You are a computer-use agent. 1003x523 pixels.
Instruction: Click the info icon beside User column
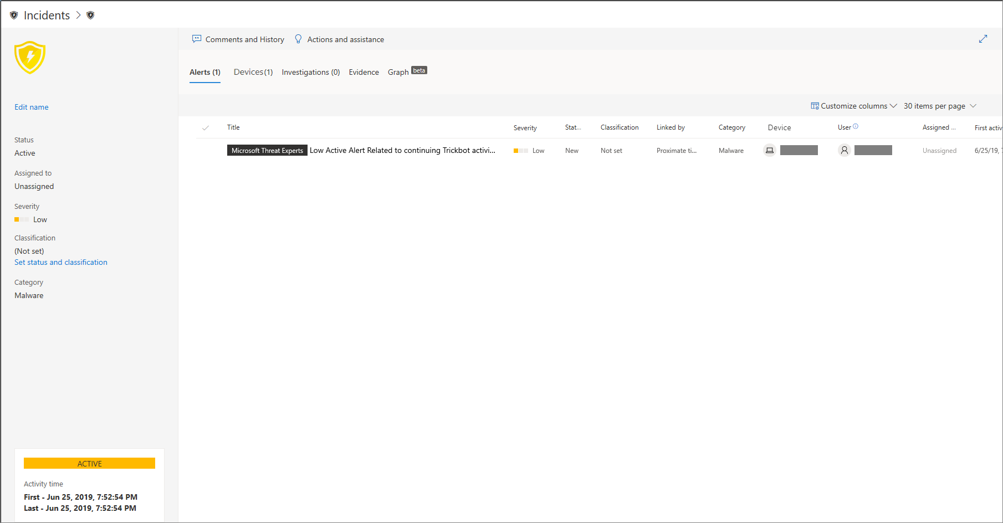tap(856, 127)
